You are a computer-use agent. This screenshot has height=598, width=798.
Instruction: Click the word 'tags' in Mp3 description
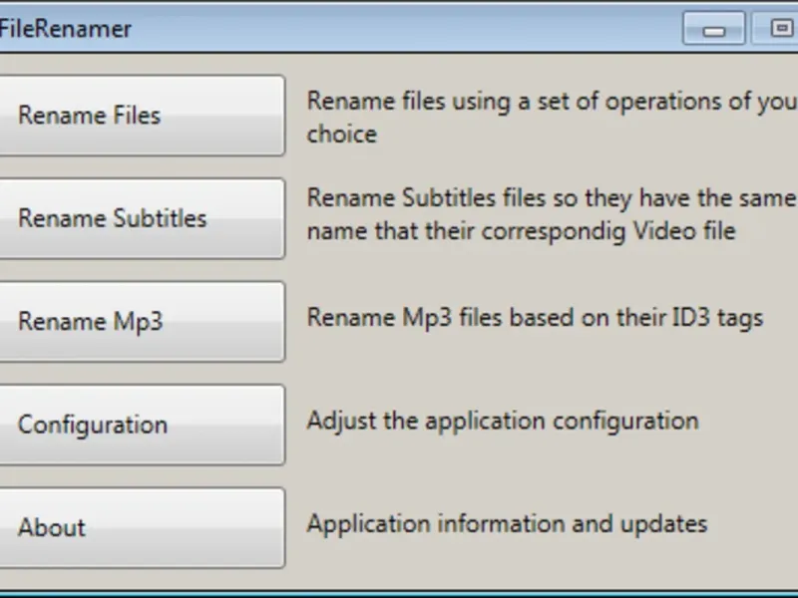coord(740,319)
